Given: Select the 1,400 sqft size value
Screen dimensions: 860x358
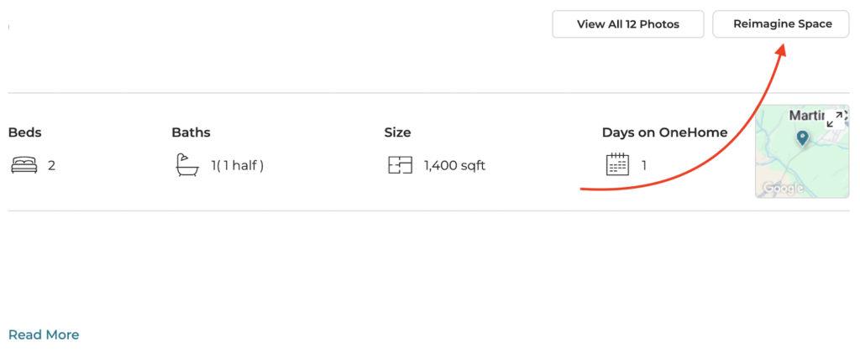Looking at the screenshot, I should tap(454, 165).
